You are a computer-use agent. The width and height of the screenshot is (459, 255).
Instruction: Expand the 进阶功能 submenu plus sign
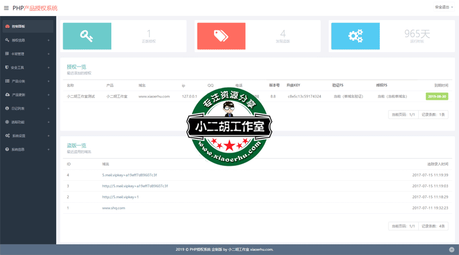[48, 122]
